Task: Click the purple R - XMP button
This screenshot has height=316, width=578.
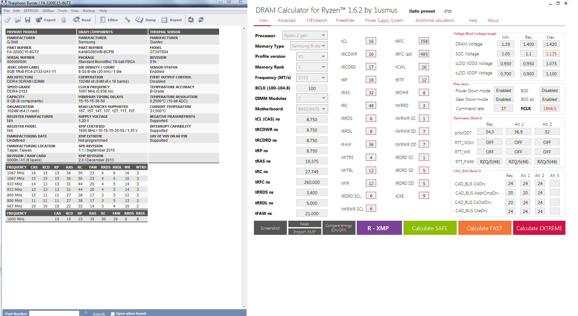Action: click(379, 228)
